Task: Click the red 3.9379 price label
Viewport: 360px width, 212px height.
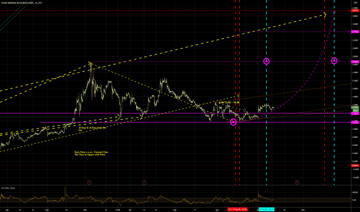Action: pos(355,10)
